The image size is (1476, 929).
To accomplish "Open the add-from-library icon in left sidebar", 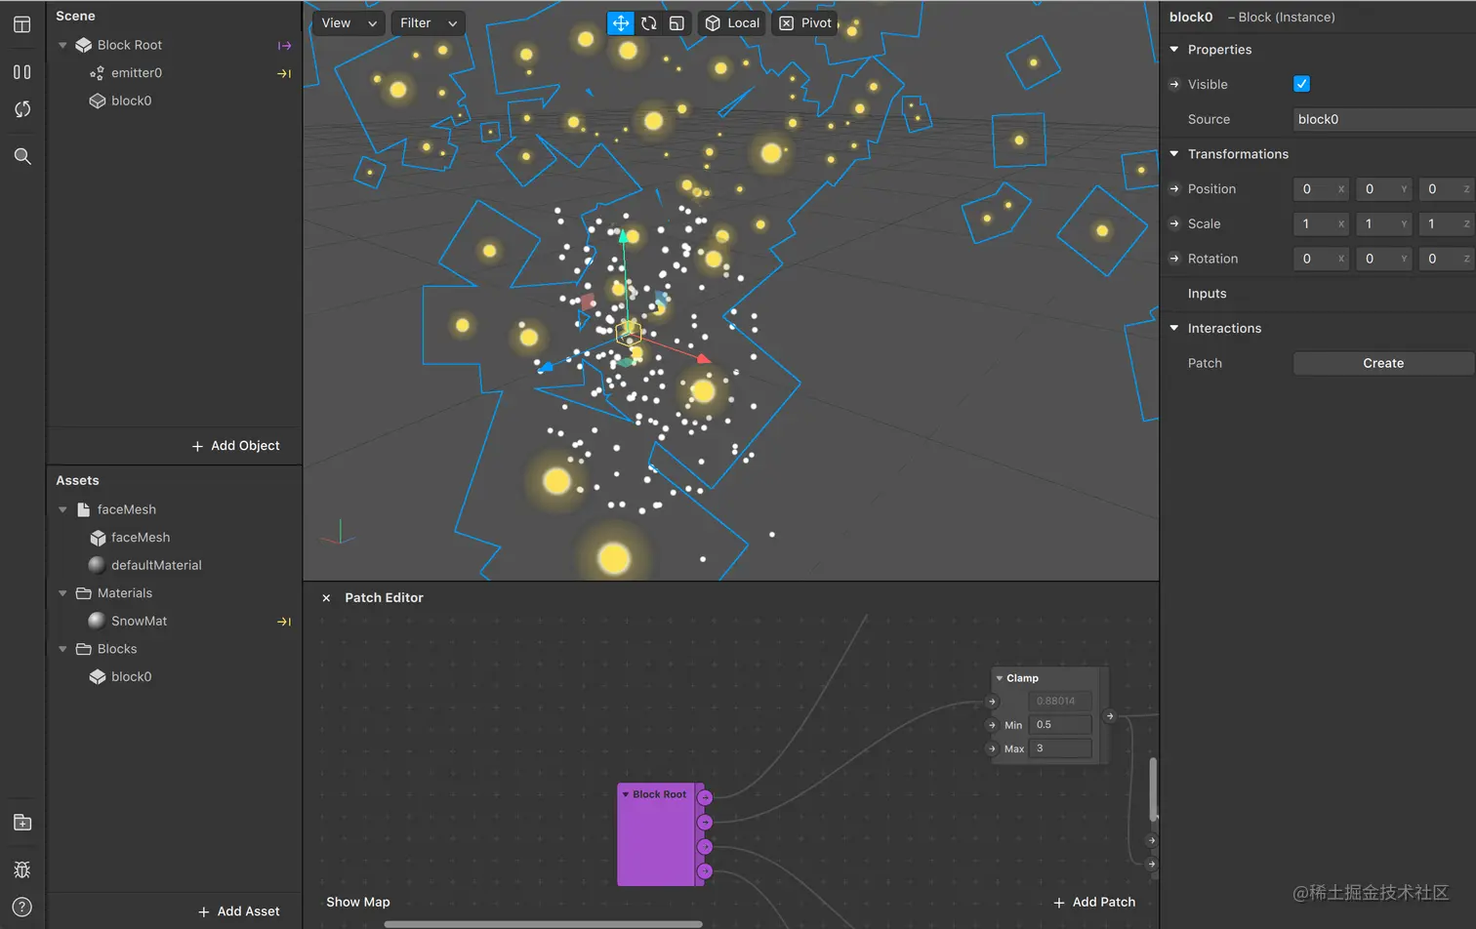I will click(x=22, y=823).
